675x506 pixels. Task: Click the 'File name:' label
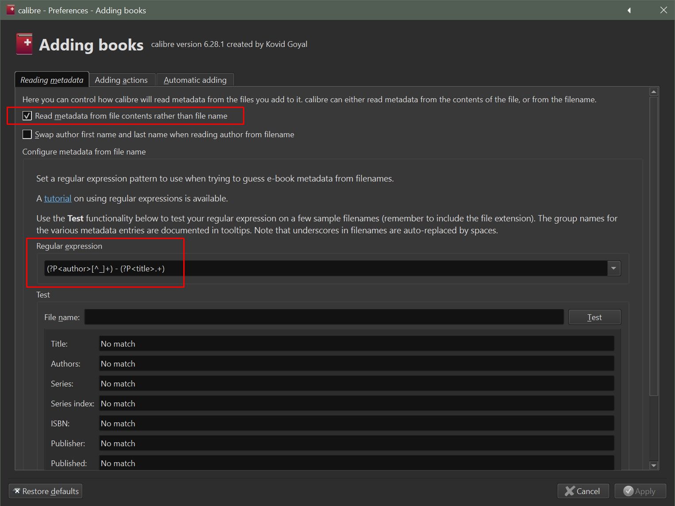[x=62, y=317]
